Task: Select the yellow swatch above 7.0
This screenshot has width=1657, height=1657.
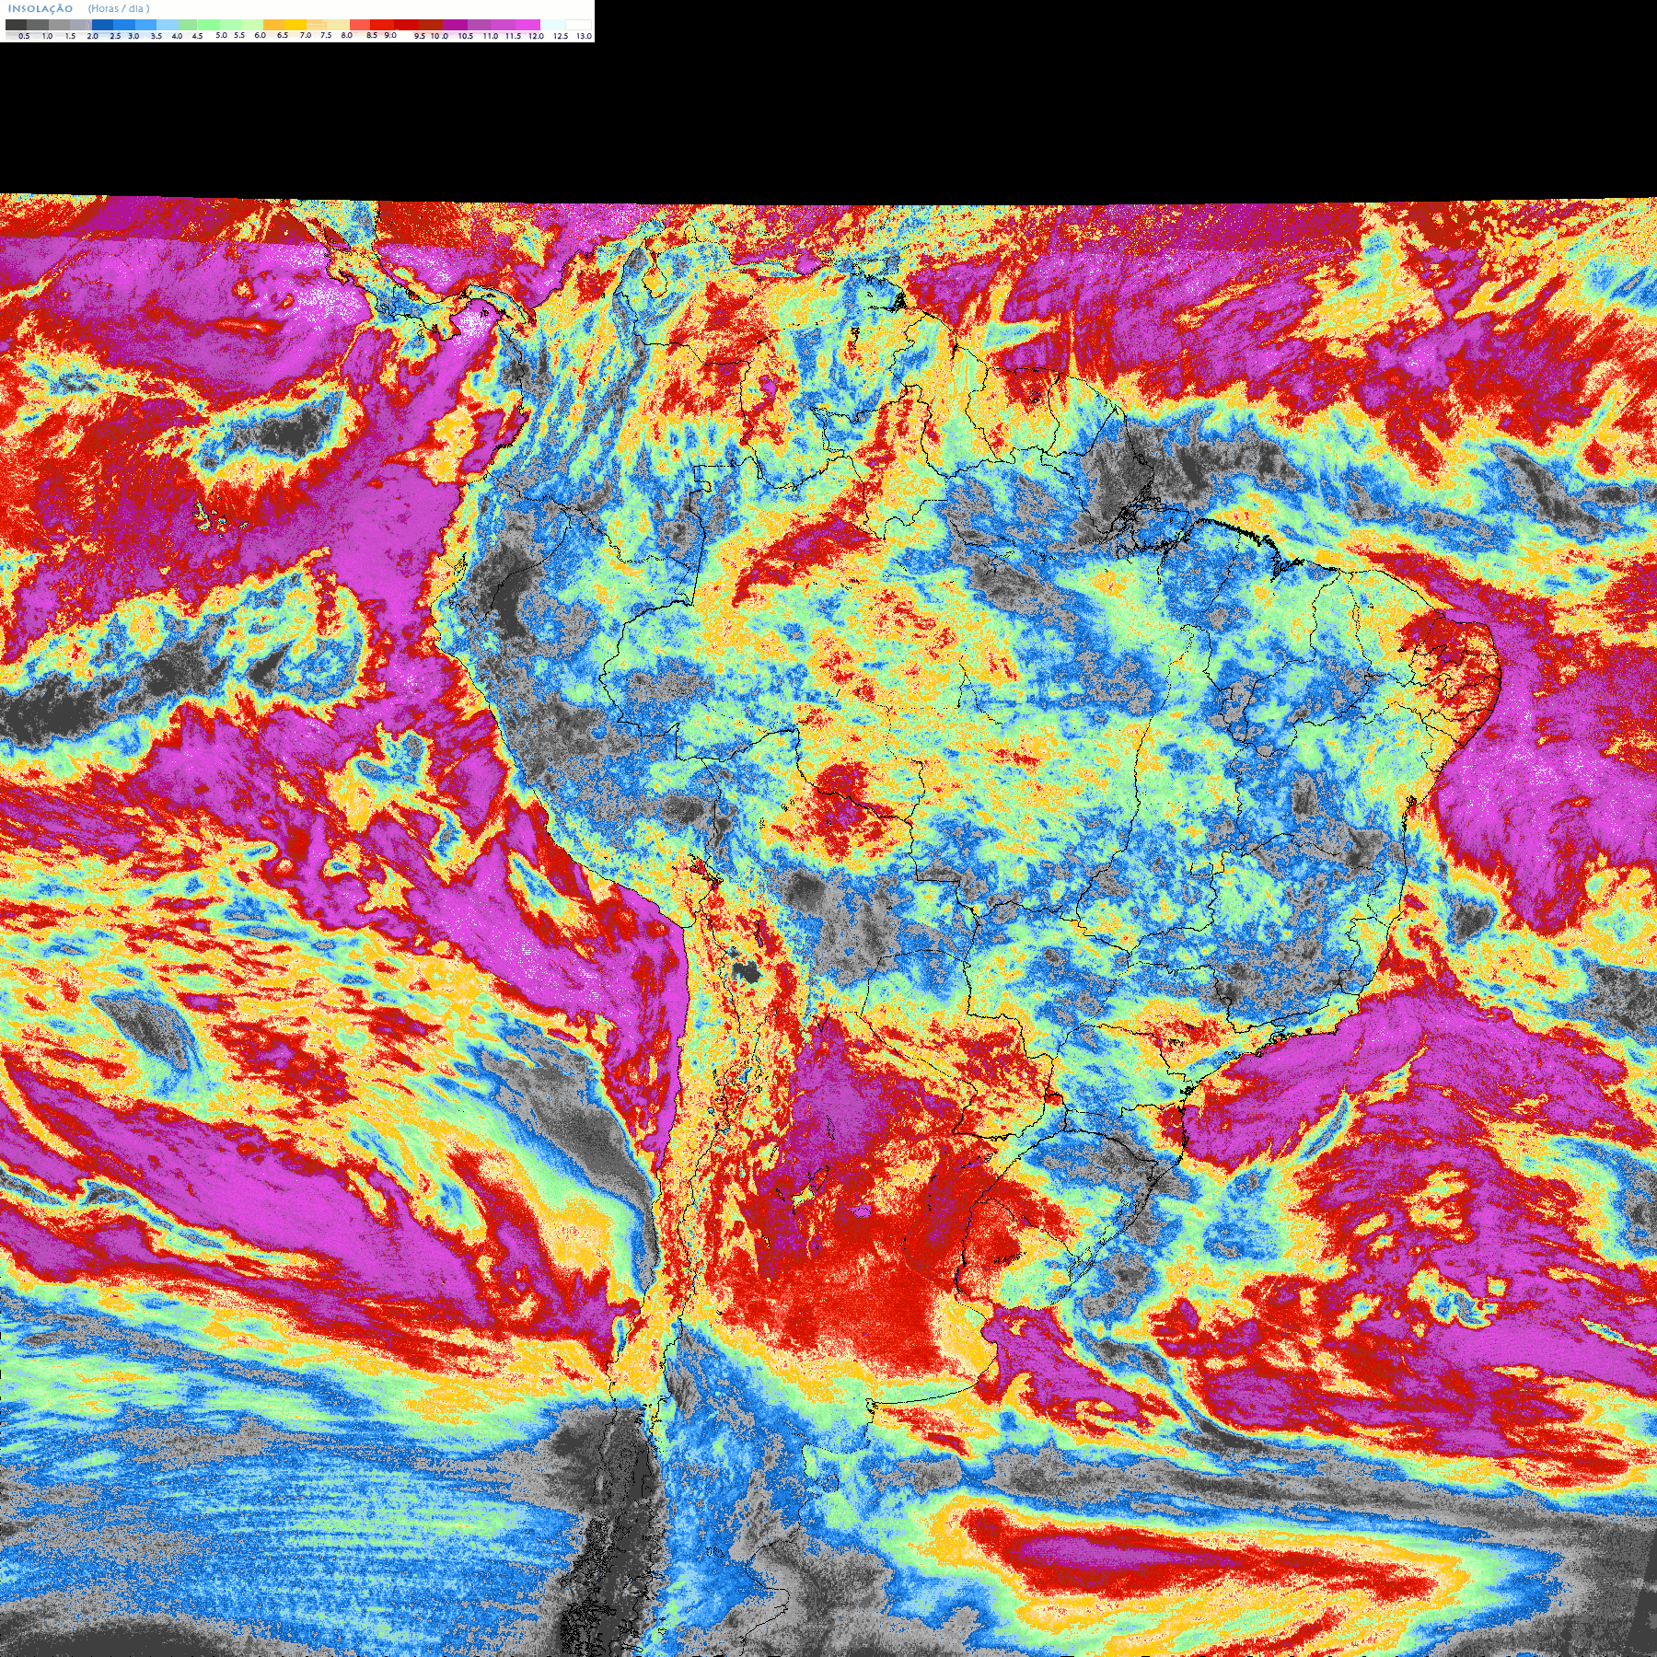Action: click(295, 25)
